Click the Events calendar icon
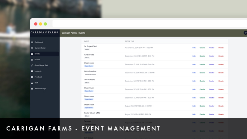The image size is (247, 139). coord(32,54)
